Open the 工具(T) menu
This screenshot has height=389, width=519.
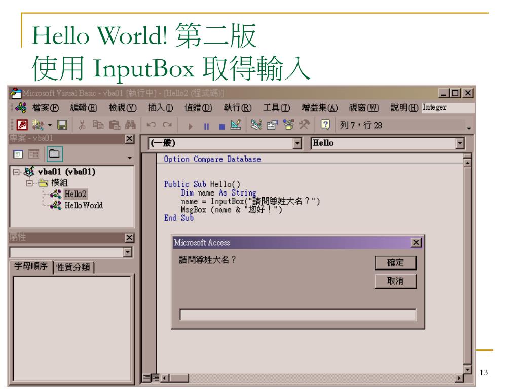point(276,108)
